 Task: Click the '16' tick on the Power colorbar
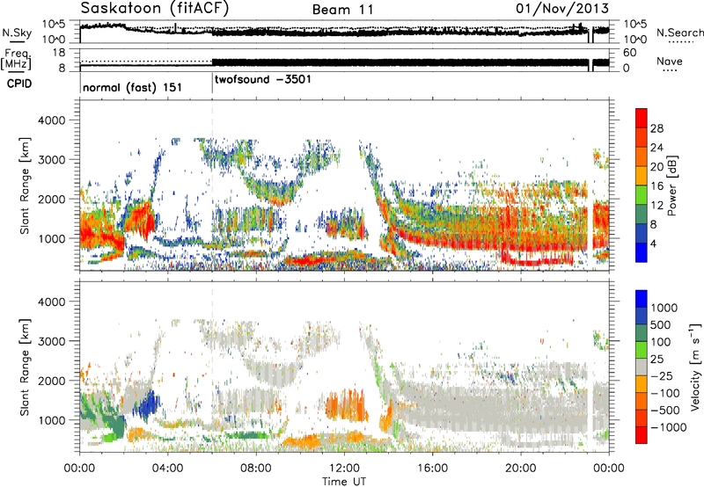656,186
